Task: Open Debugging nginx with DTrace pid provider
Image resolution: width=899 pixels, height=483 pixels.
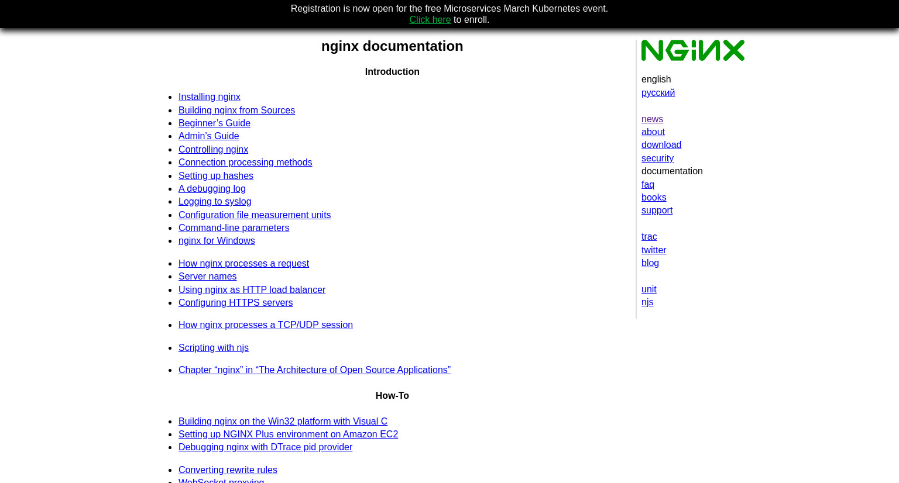Action: coord(265,447)
